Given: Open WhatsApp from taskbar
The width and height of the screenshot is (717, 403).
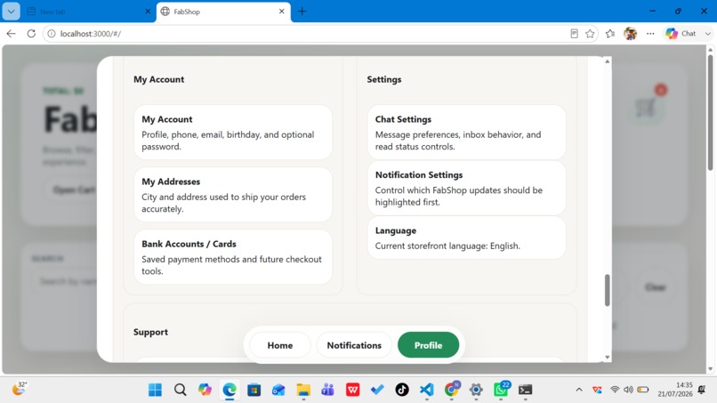Looking at the screenshot, I should pyautogui.click(x=501, y=390).
